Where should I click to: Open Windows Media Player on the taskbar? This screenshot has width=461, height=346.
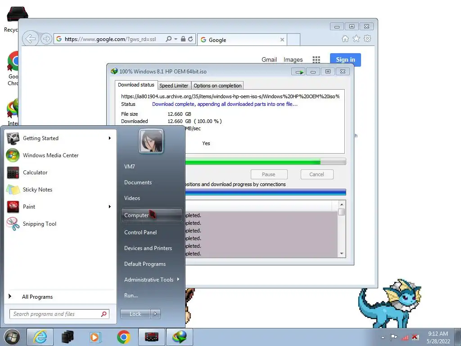[x=95, y=337]
